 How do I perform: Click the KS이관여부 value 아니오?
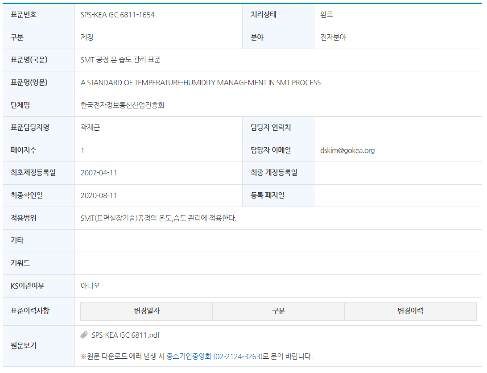pos(90,286)
